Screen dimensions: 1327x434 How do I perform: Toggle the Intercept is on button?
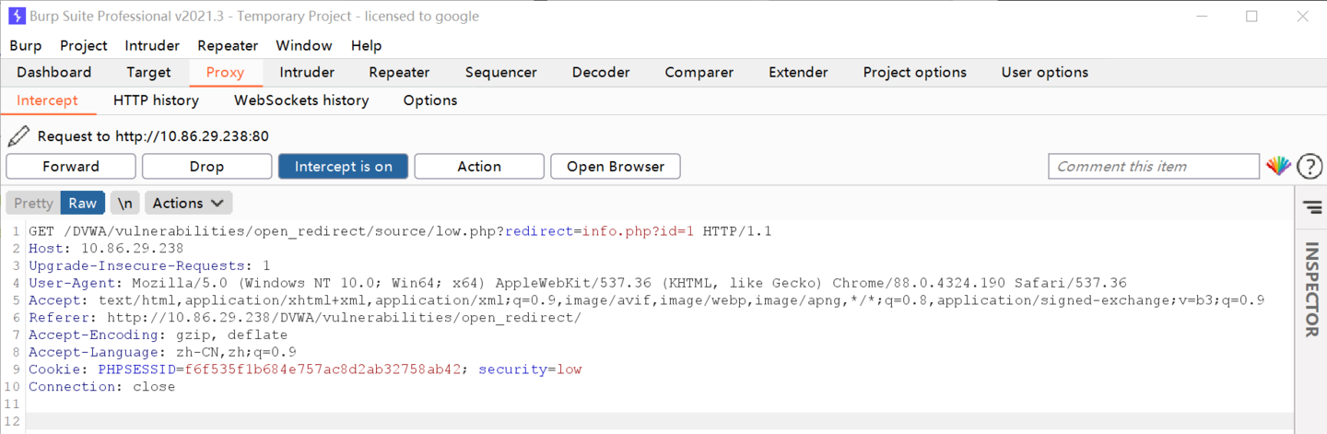(343, 166)
